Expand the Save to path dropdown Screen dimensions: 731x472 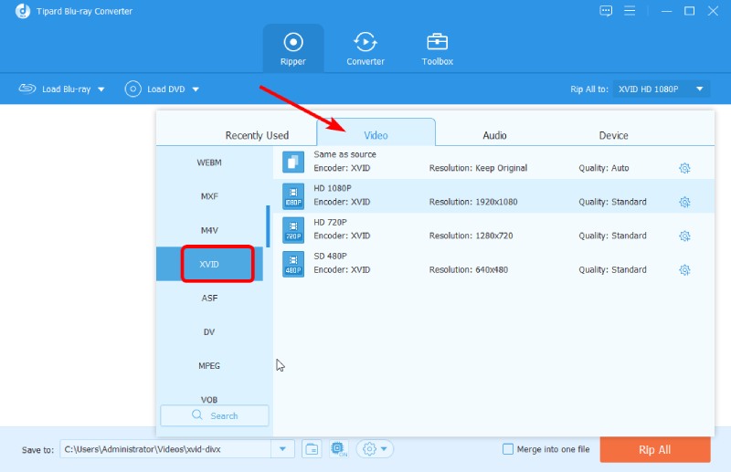(282, 449)
